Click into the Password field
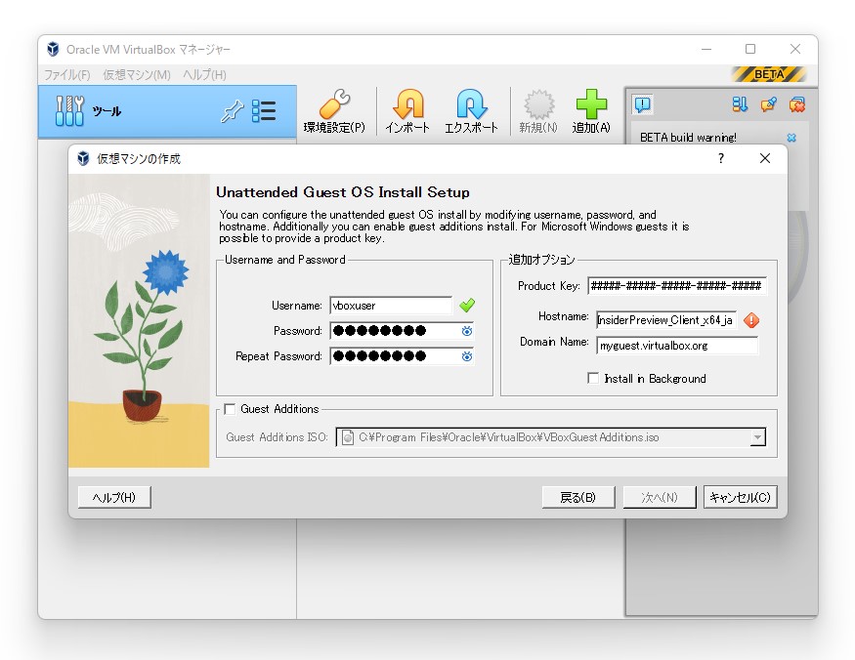Image resolution: width=855 pixels, height=660 pixels. pyautogui.click(x=402, y=331)
